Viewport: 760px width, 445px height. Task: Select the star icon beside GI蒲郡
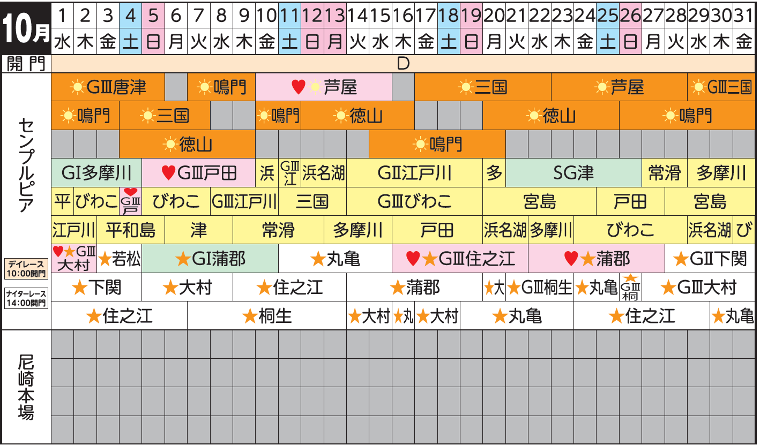pyautogui.click(x=183, y=260)
